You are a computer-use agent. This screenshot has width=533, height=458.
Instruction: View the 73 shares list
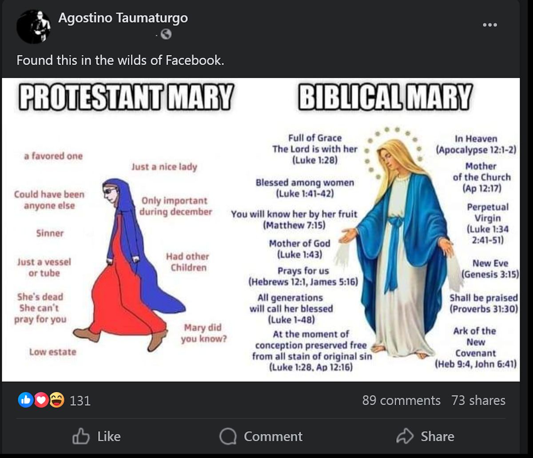pyautogui.click(x=477, y=401)
